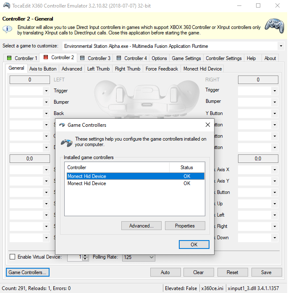288x293 pixels.
Task: Increase the virtual device number spinner
Action: [x=85, y=255]
